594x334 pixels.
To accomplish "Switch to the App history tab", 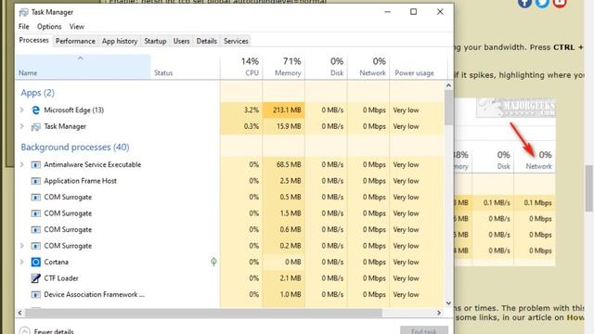I will tap(120, 41).
